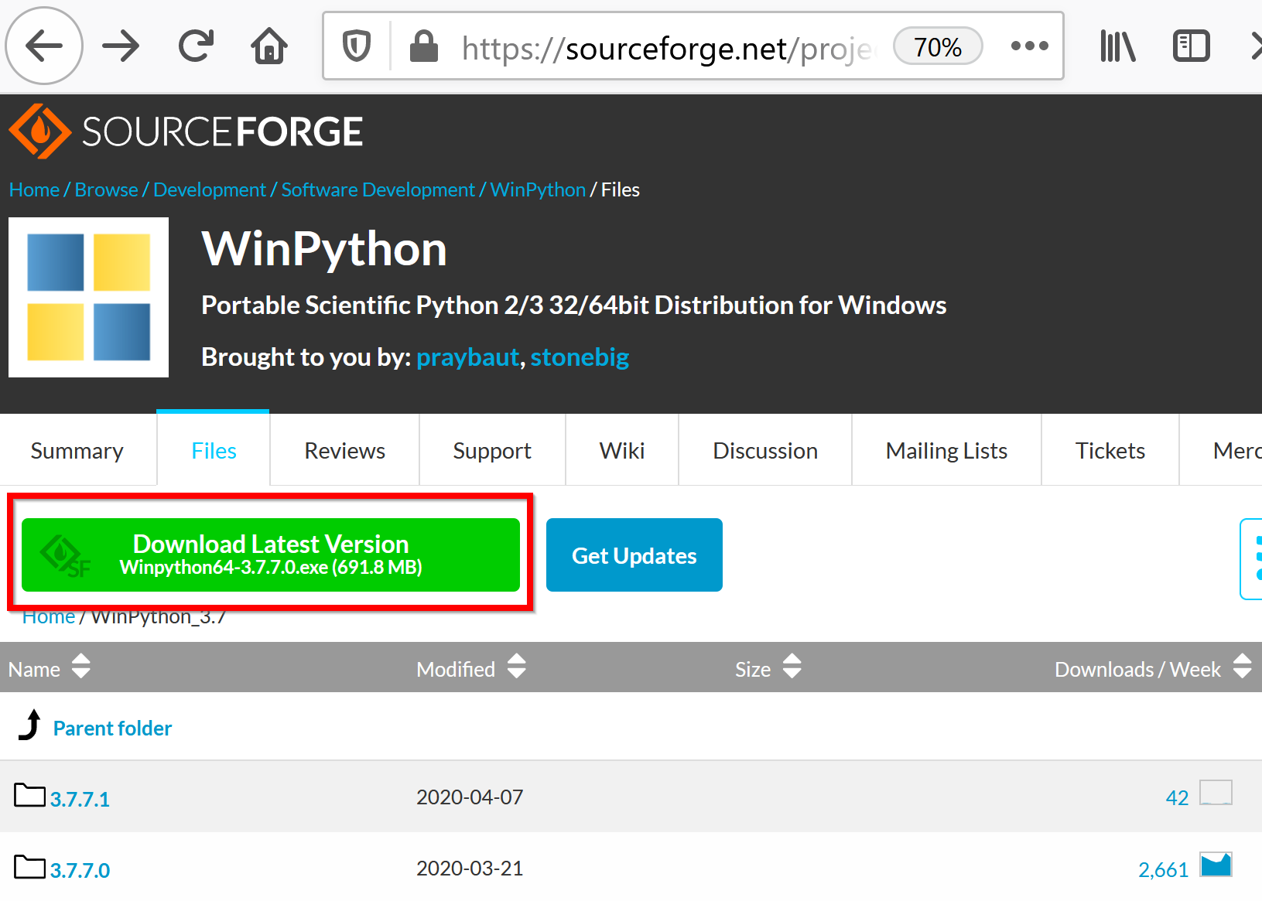Go back with the browser back arrow
Screen dimensions: 1262x901
click(x=44, y=46)
